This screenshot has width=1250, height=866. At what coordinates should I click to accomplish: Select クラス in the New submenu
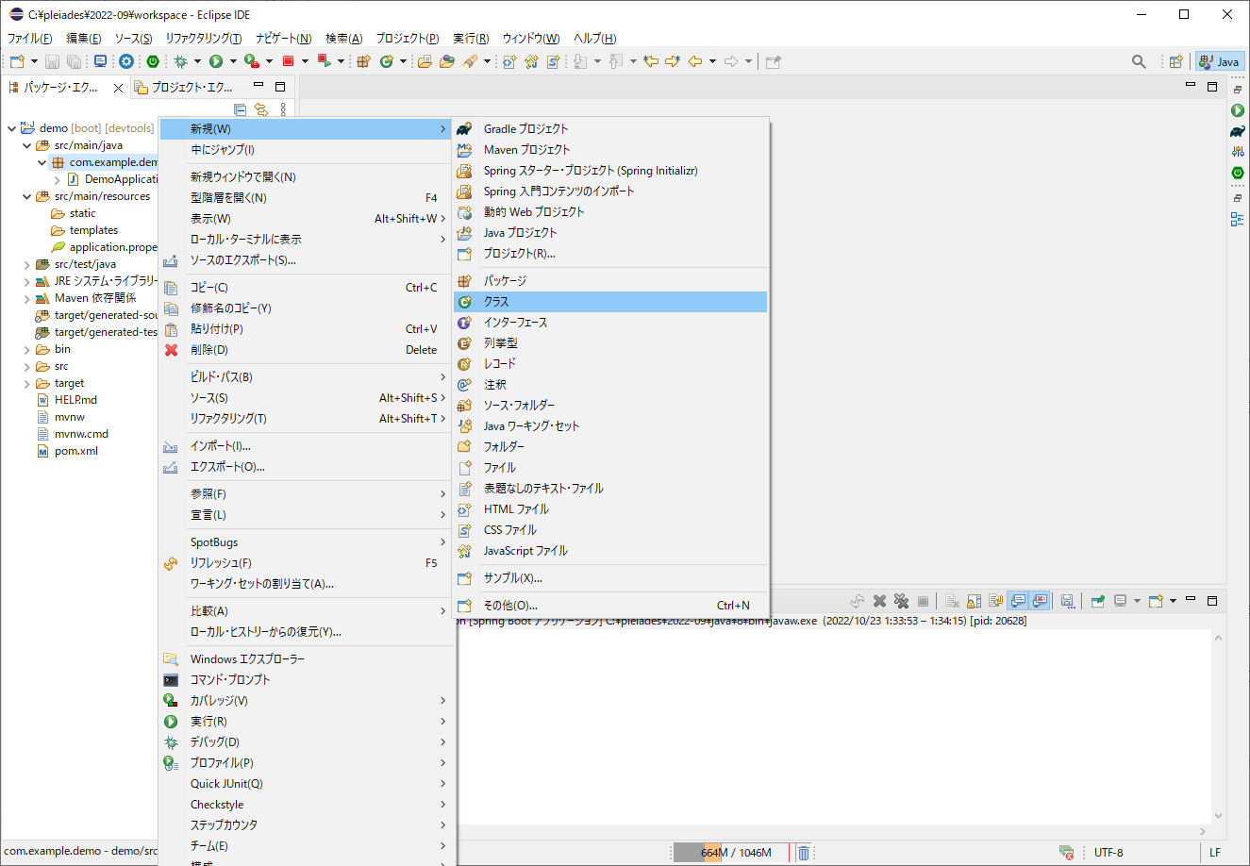[610, 302]
